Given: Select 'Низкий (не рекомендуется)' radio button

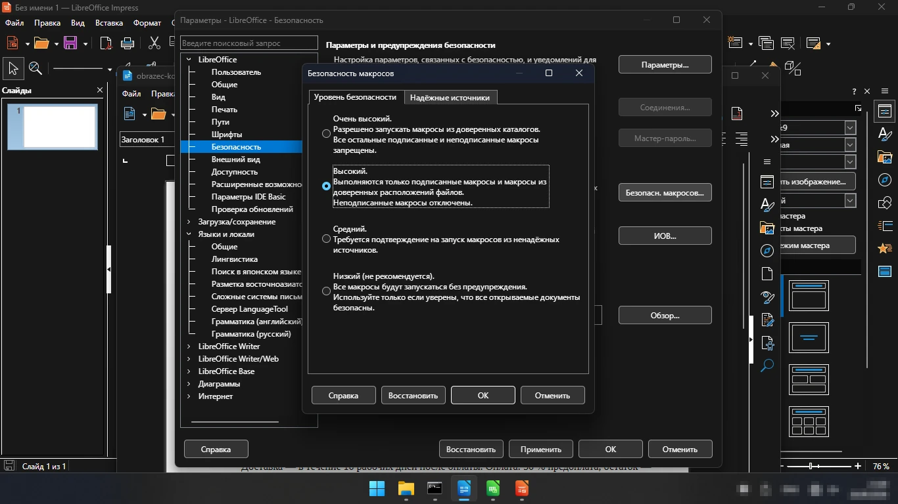Looking at the screenshot, I should click(x=326, y=291).
